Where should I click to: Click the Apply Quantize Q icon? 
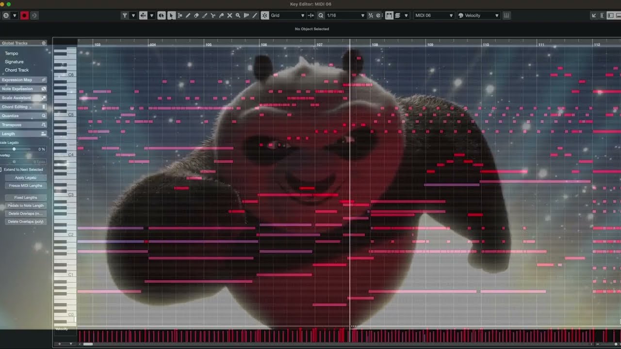click(x=321, y=16)
